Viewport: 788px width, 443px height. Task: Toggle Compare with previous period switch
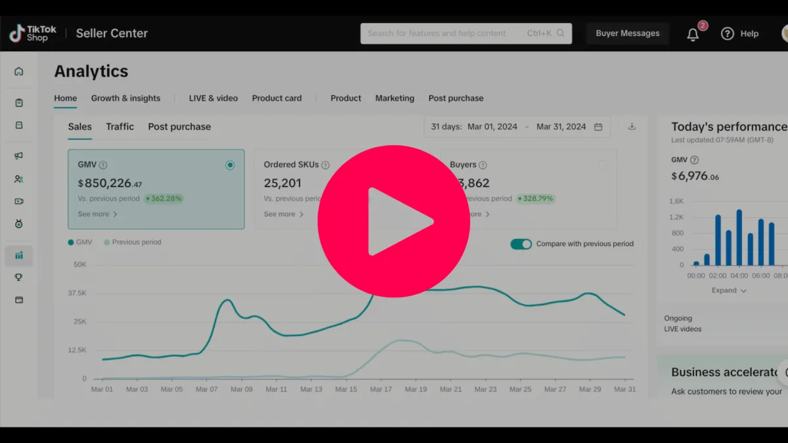[x=521, y=244]
